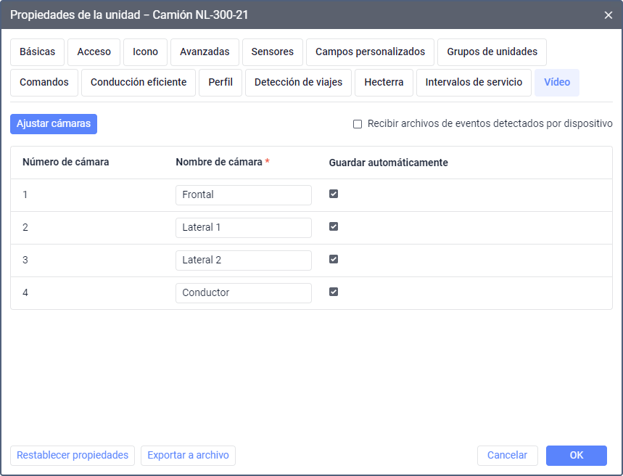Image resolution: width=623 pixels, height=476 pixels.
Task: Close the unit properties dialog
Action: click(608, 15)
